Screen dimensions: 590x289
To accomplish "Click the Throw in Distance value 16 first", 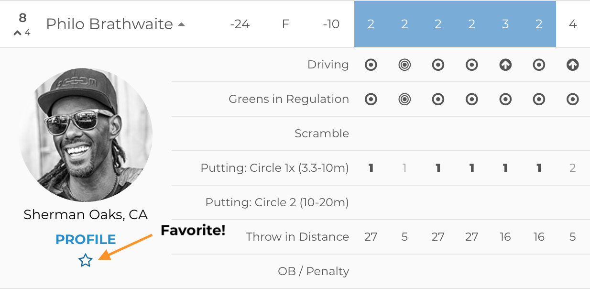I will [x=505, y=237].
